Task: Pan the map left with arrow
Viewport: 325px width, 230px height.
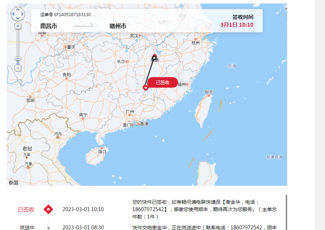Action: pyautogui.click(x=13, y=14)
